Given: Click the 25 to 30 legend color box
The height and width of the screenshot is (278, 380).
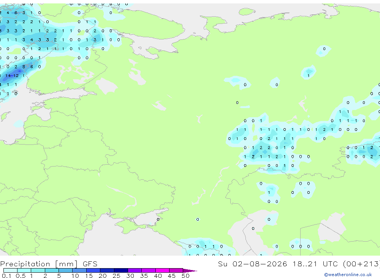Looking at the screenshot, I should click(121, 270).
